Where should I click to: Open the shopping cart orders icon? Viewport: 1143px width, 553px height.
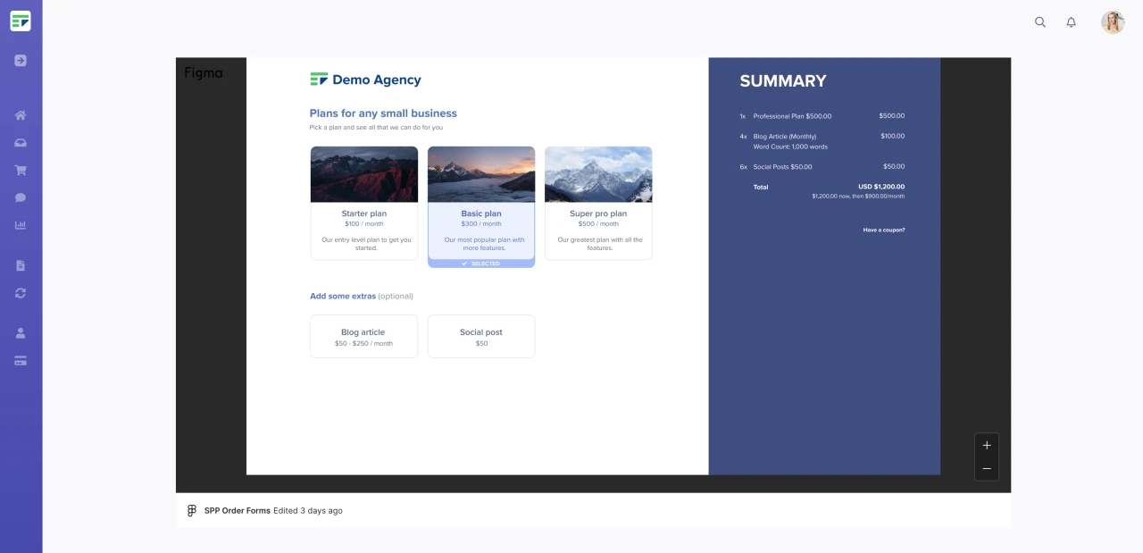(21, 170)
